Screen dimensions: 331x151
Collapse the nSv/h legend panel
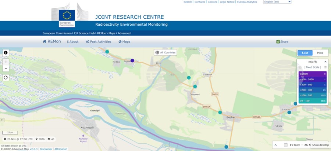tap(325, 62)
